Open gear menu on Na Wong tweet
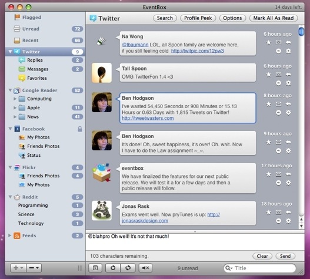 point(288,51)
